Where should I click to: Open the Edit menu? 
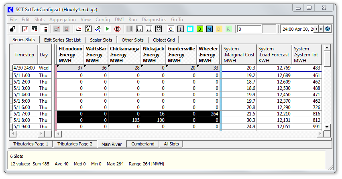(26, 20)
